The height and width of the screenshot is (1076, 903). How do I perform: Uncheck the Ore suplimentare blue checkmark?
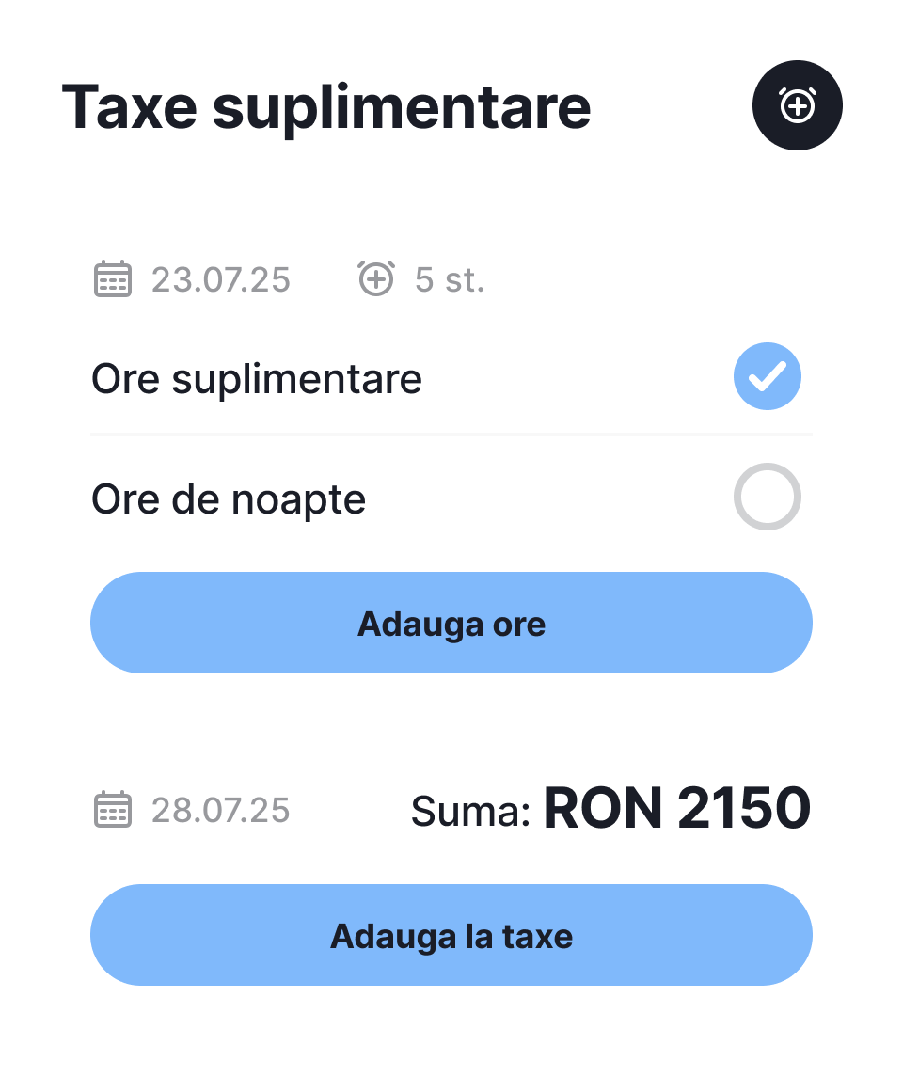tap(767, 376)
